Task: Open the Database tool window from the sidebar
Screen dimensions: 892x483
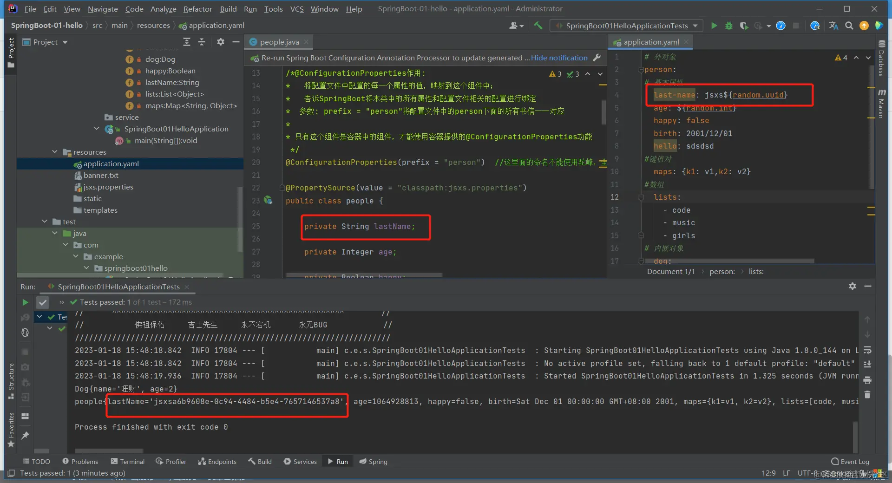Action: pos(881,58)
